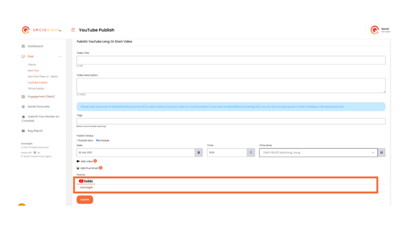Click the Time input field
This screenshot has height=231, width=411.
coord(227,152)
